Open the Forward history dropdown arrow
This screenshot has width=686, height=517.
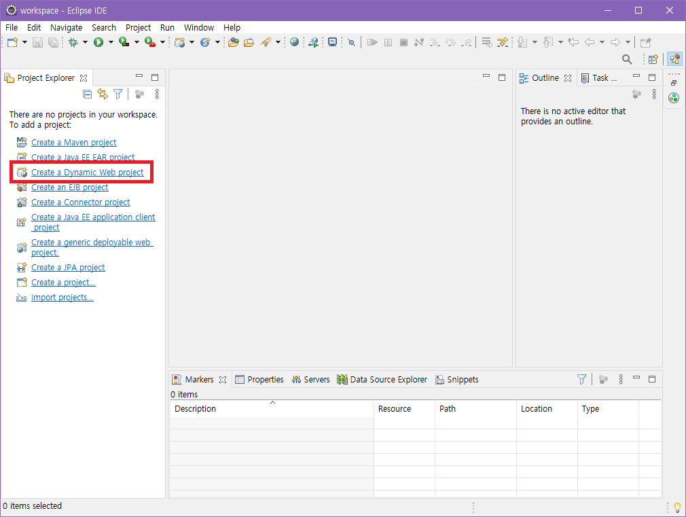point(628,43)
